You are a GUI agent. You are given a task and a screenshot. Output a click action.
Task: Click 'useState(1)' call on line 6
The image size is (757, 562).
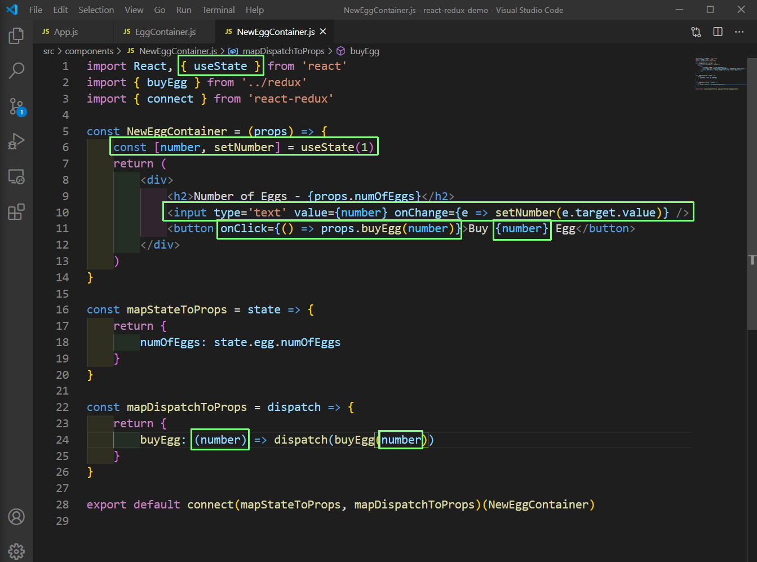click(x=338, y=147)
